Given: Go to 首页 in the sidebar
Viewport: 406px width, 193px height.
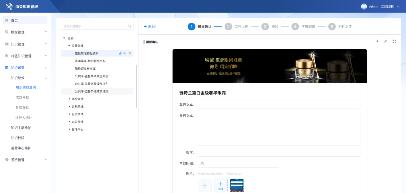Looking at the screenshot, I should click(25, 20).
